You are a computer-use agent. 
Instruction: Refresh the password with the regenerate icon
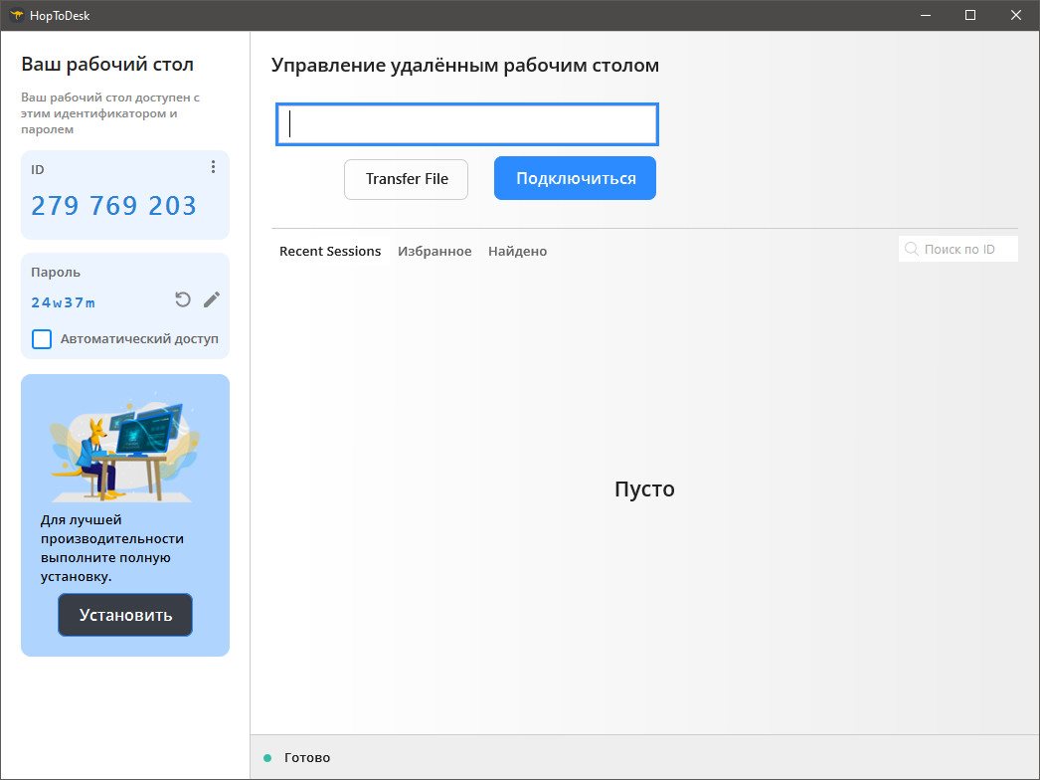tap(182, 299)
